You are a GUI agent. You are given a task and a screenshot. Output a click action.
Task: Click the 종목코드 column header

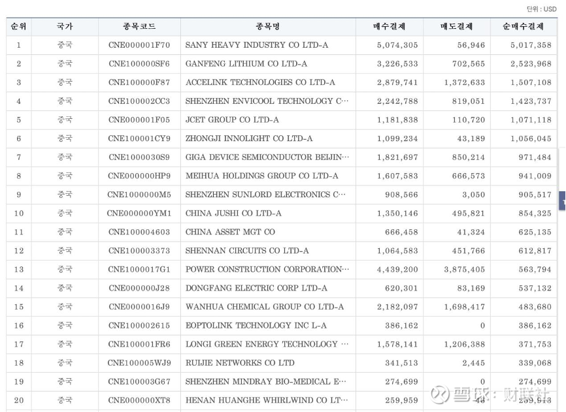pos(139,26)
